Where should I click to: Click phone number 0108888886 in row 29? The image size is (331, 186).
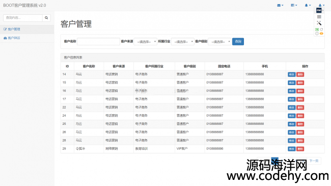pos(215,149)
